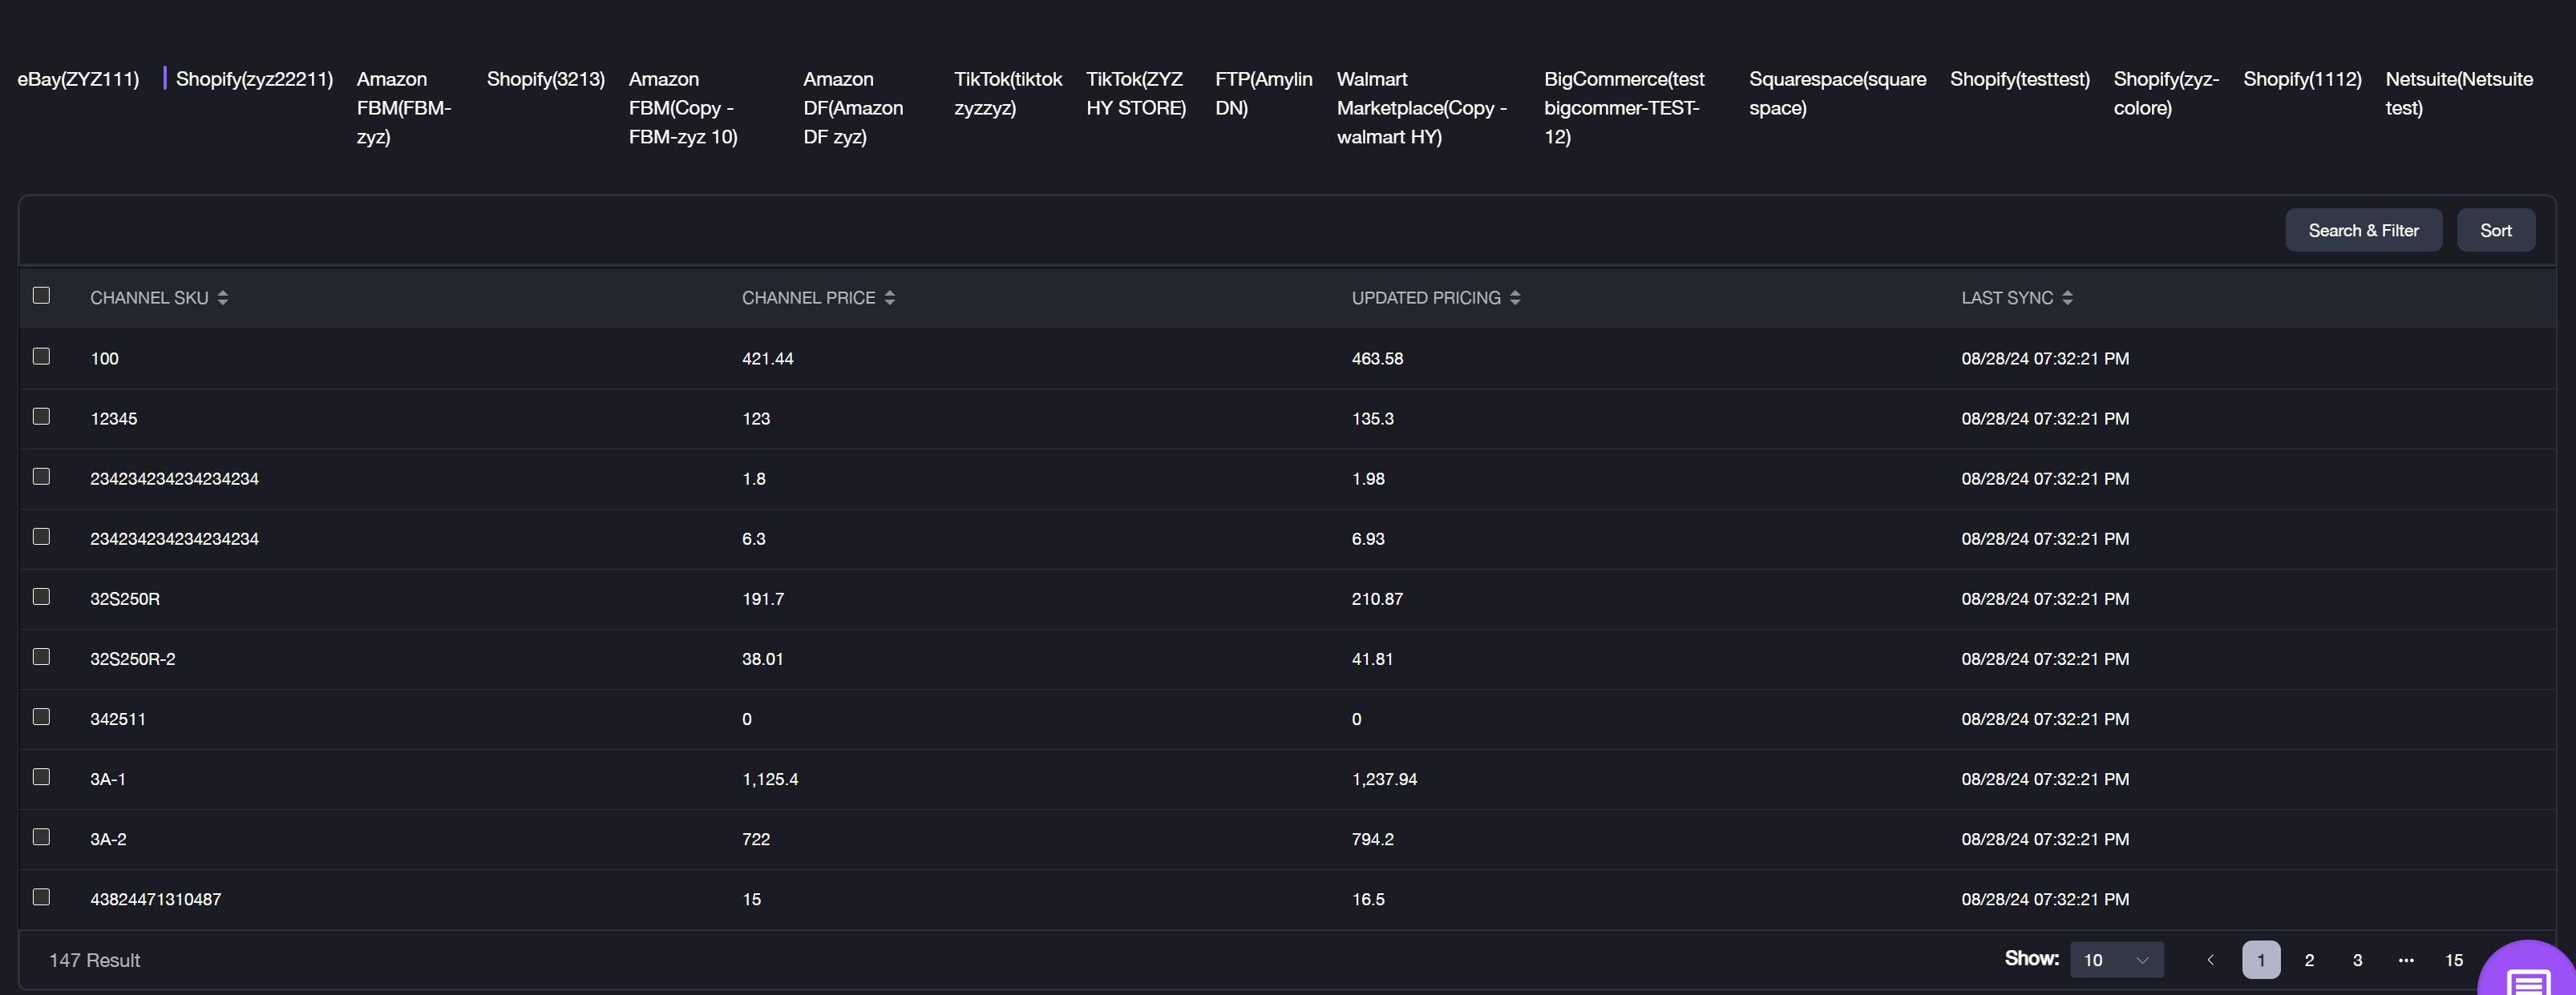The image size is (2576, 995).
Task: Open the TikTok(ZYZ HY STORE) channel tab
Action: (1135, 93)
